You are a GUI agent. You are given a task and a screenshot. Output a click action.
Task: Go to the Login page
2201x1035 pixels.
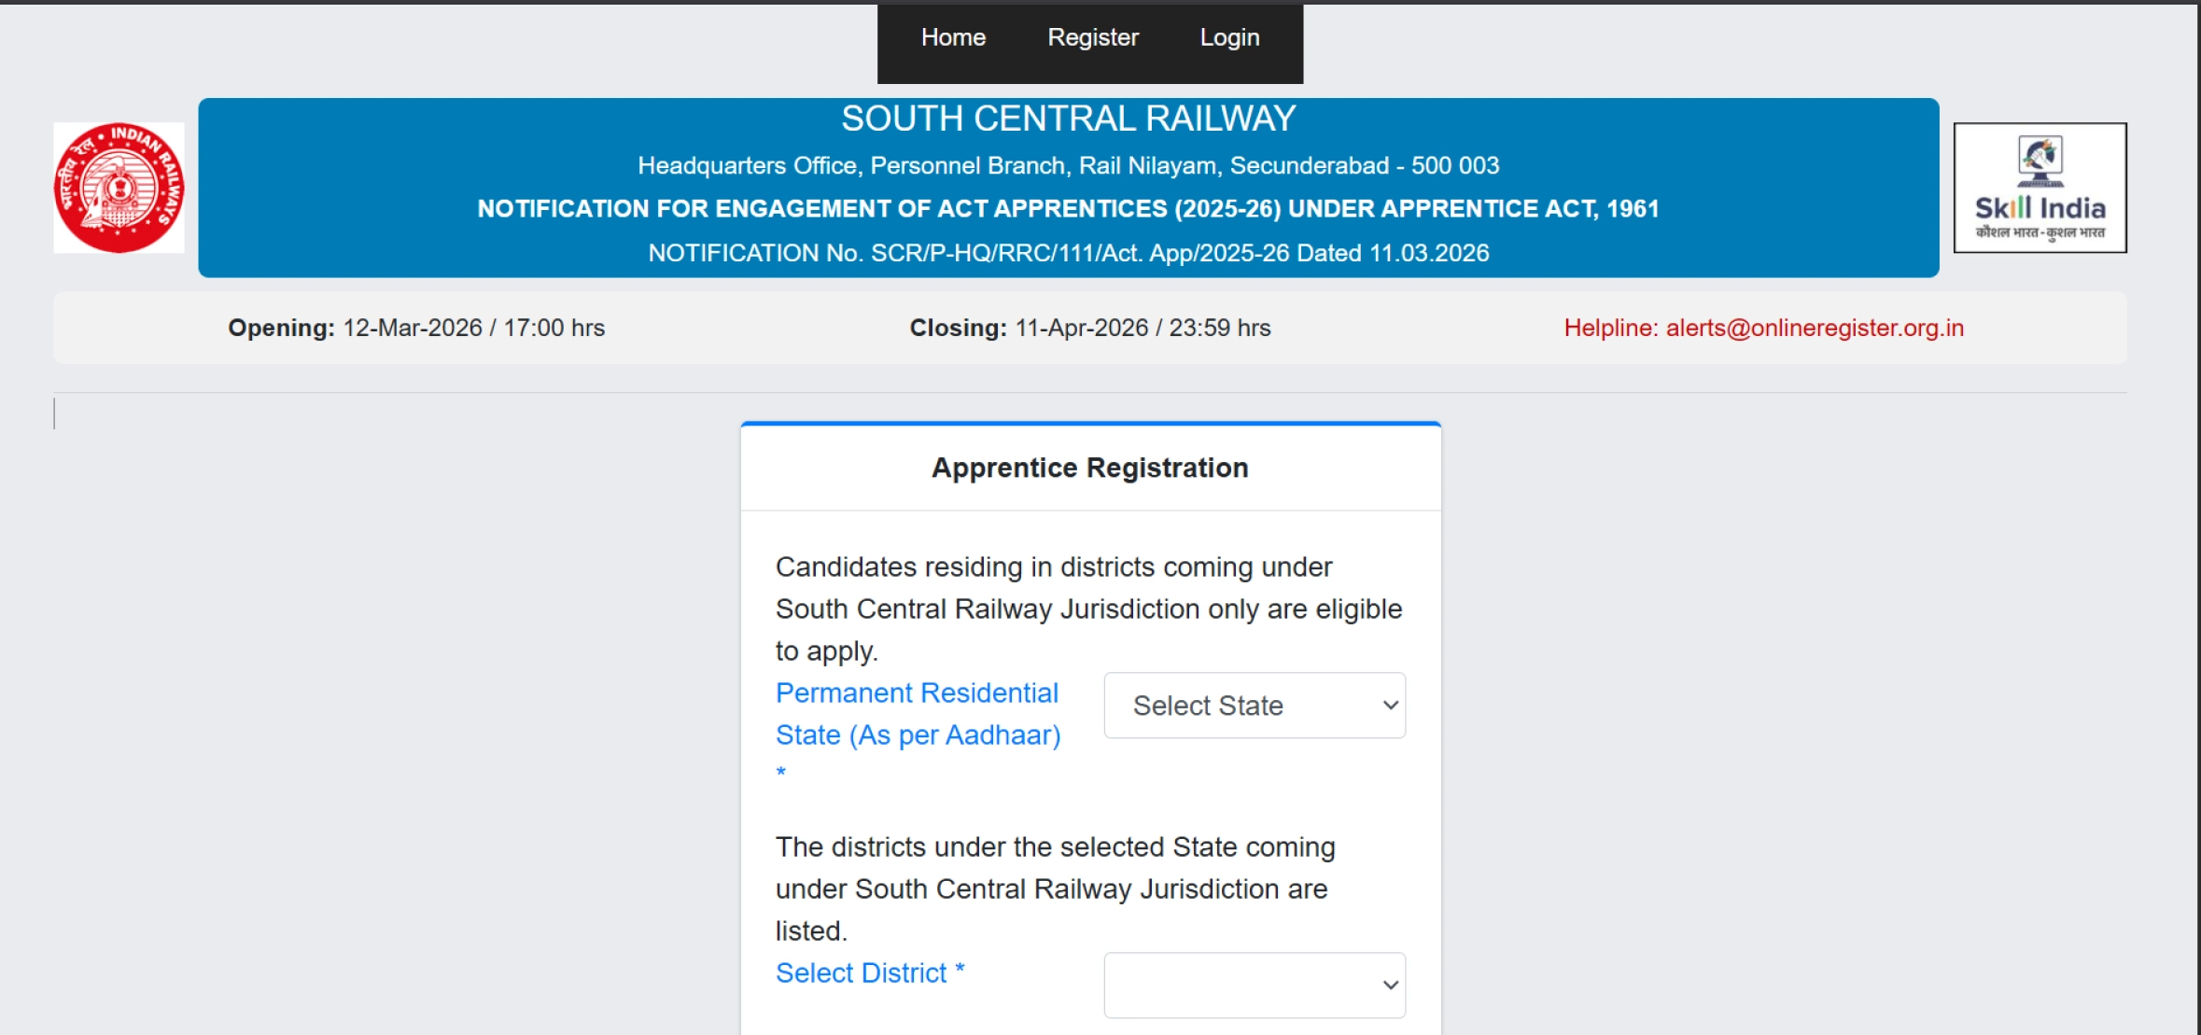(1228, 37)
